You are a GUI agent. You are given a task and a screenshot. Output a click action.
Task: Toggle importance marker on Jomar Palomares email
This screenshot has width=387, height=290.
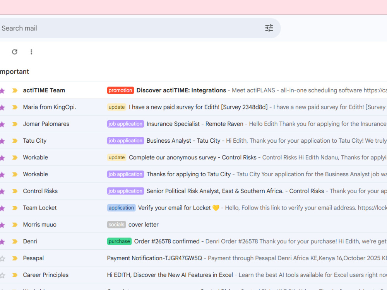point(15,124)
